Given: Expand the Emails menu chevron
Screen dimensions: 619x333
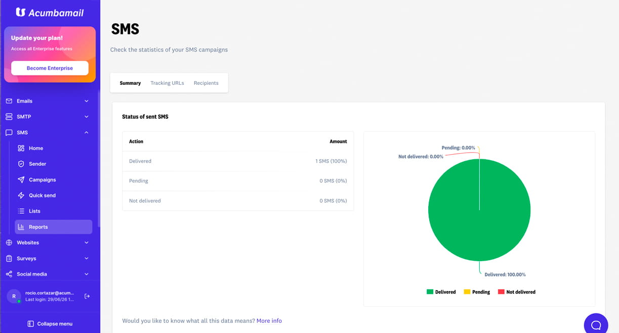Looking at the screenshot, I should 87,101.
